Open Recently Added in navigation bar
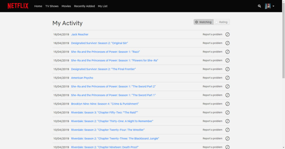The height and width of the screenshot is (149, 285). [84, 6]
